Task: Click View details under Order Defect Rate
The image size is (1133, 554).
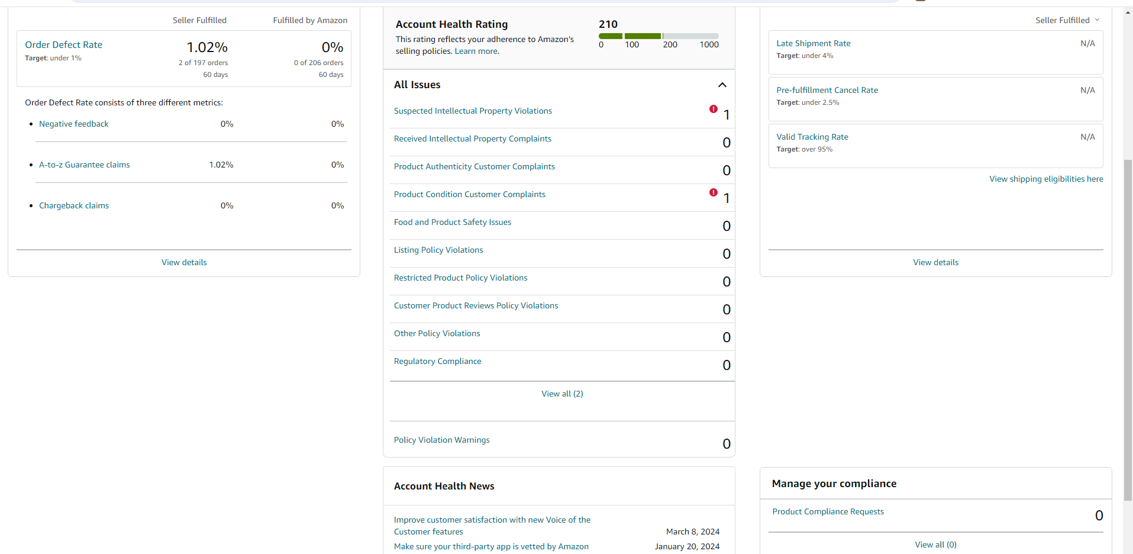Action: point(184,262)
